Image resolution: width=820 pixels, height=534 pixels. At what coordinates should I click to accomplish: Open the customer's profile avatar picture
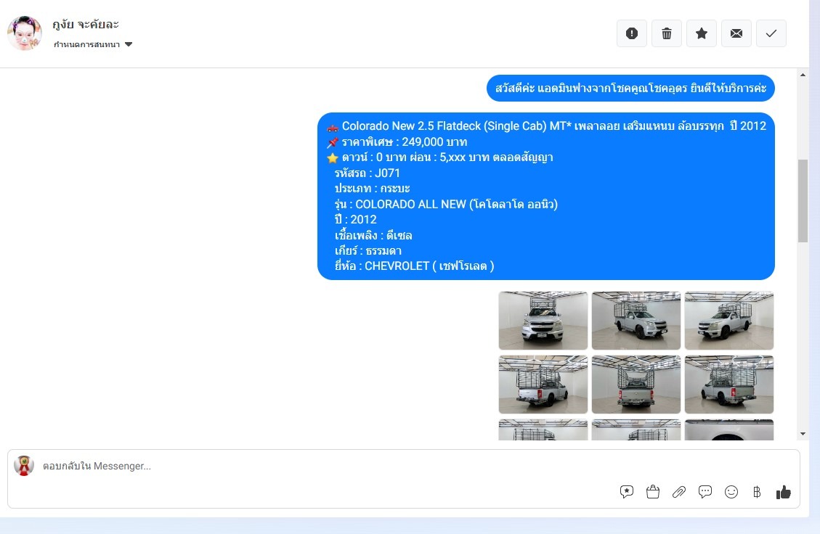coord(25,33)
